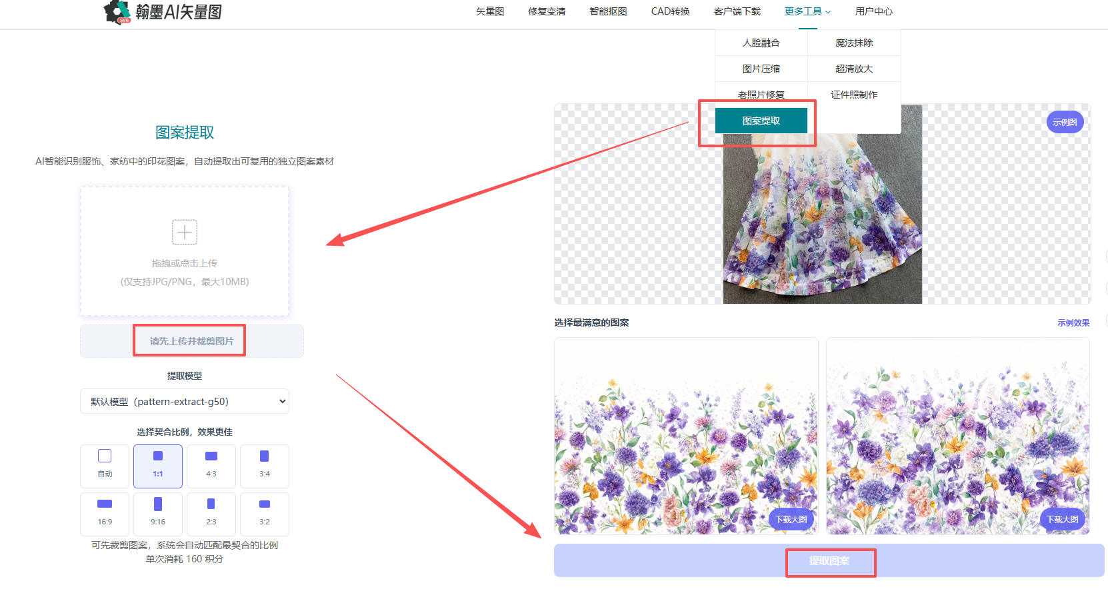This screenshot has width=1108, height=591.
Task: Choose 魔法抹除 from the menu
Action: (x=854, y=43)
